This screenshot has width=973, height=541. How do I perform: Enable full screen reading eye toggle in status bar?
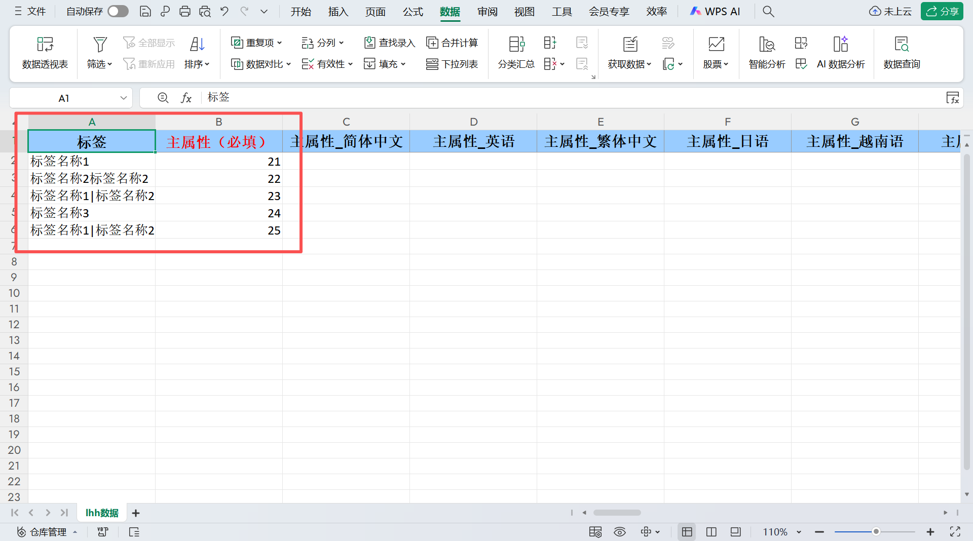620,532
